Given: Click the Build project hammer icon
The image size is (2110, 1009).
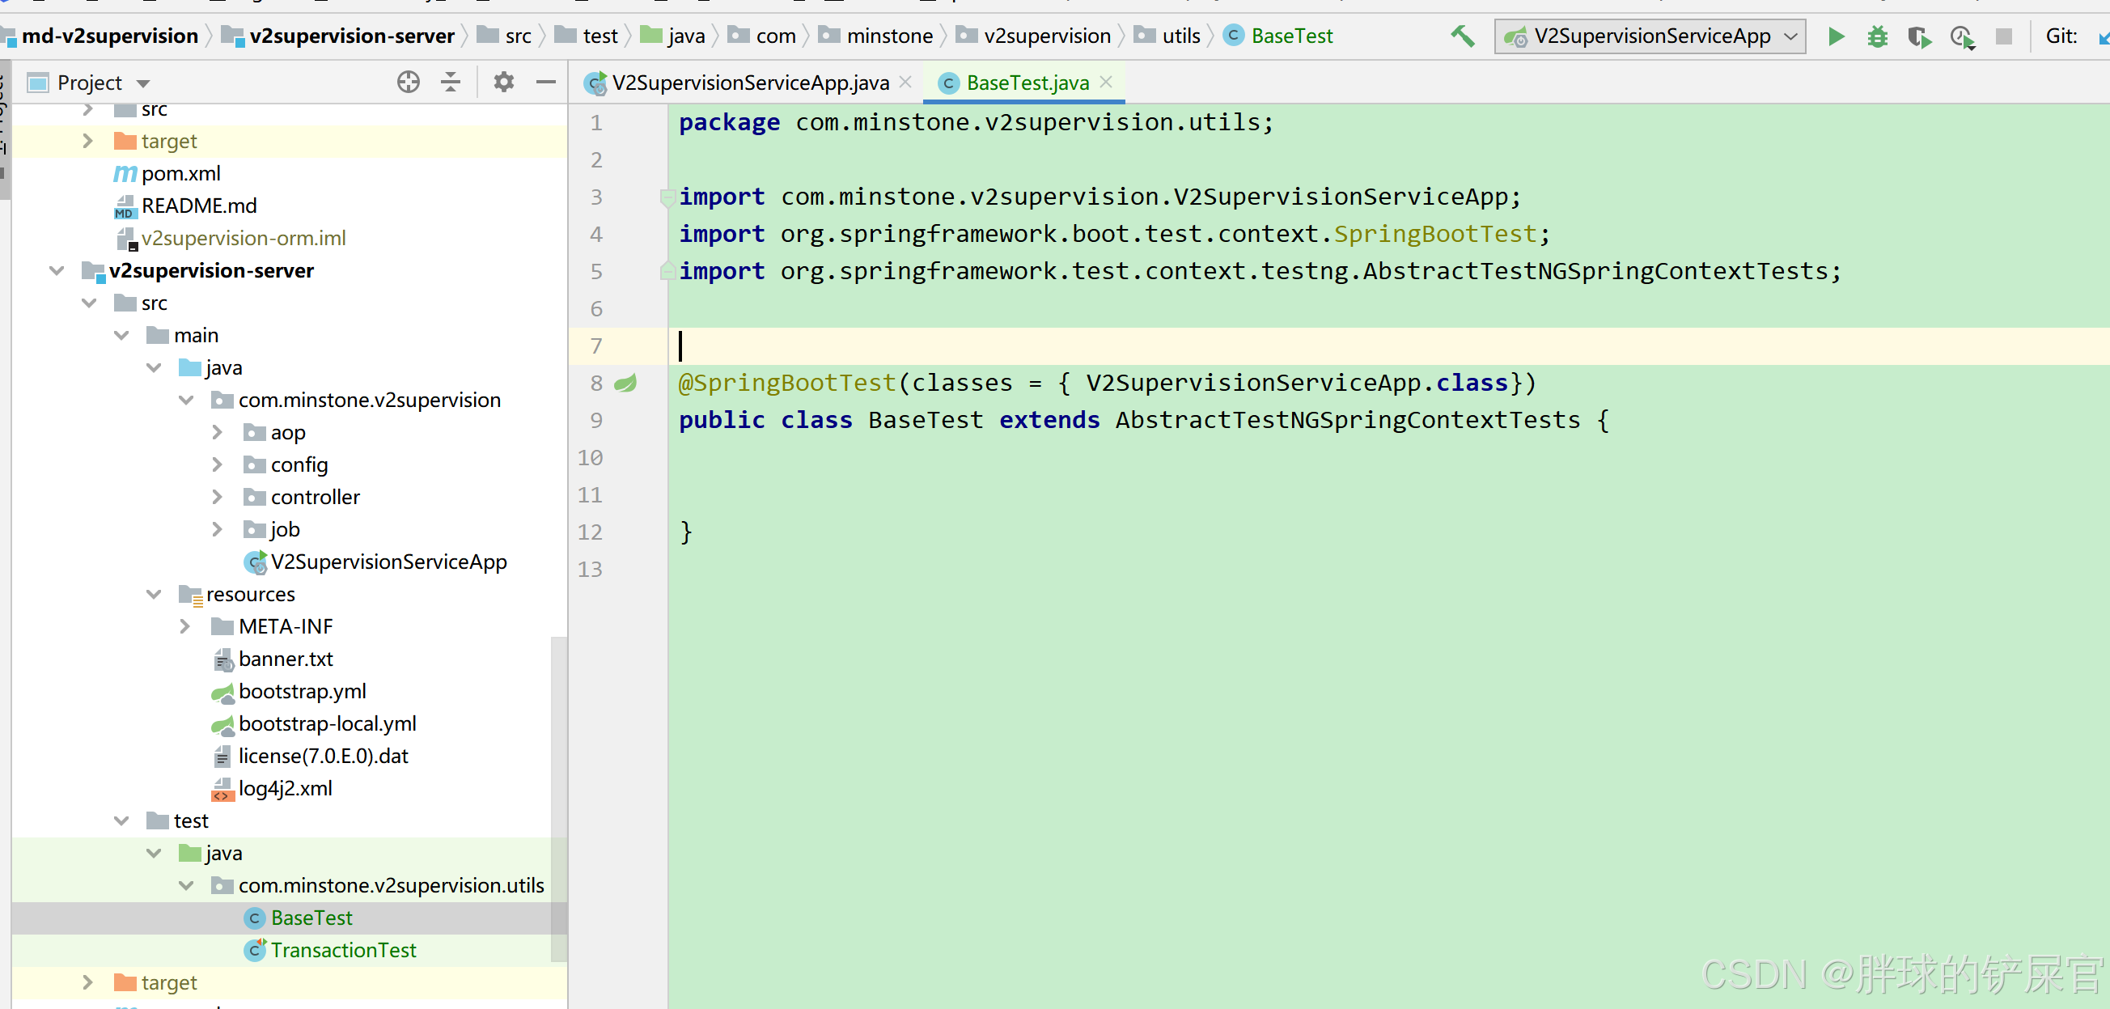Looking at the screenshot, I should click(x=1462, y=36).
